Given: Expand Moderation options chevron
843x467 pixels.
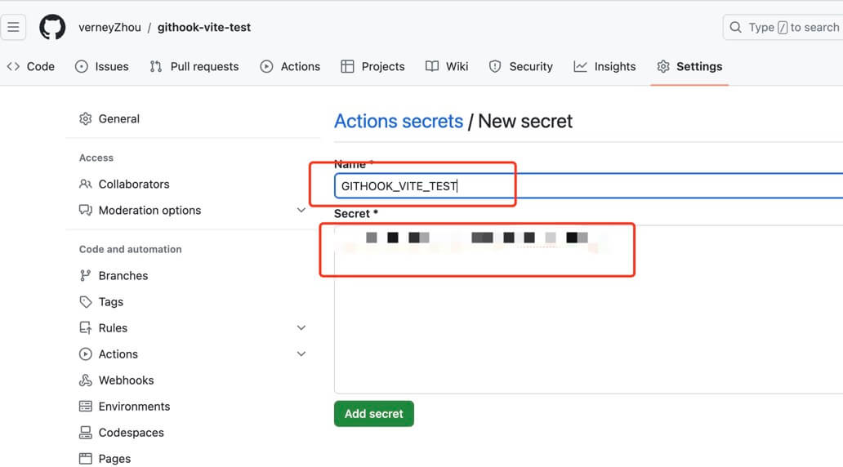Looking at the screenshot, I should click(x=301, y=211).
